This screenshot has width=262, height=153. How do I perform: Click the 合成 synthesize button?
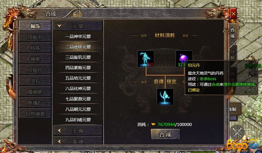[165, 134]
